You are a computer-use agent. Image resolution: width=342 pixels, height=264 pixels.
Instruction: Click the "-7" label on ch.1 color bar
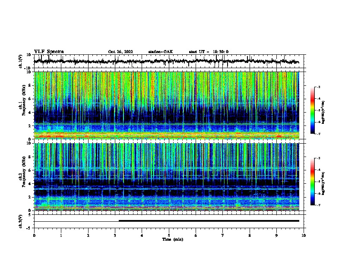click(x=318, y=134)
